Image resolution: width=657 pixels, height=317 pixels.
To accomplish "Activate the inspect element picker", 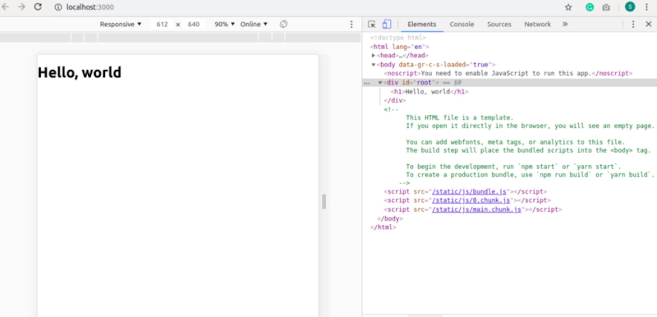I will pos(372,24).
